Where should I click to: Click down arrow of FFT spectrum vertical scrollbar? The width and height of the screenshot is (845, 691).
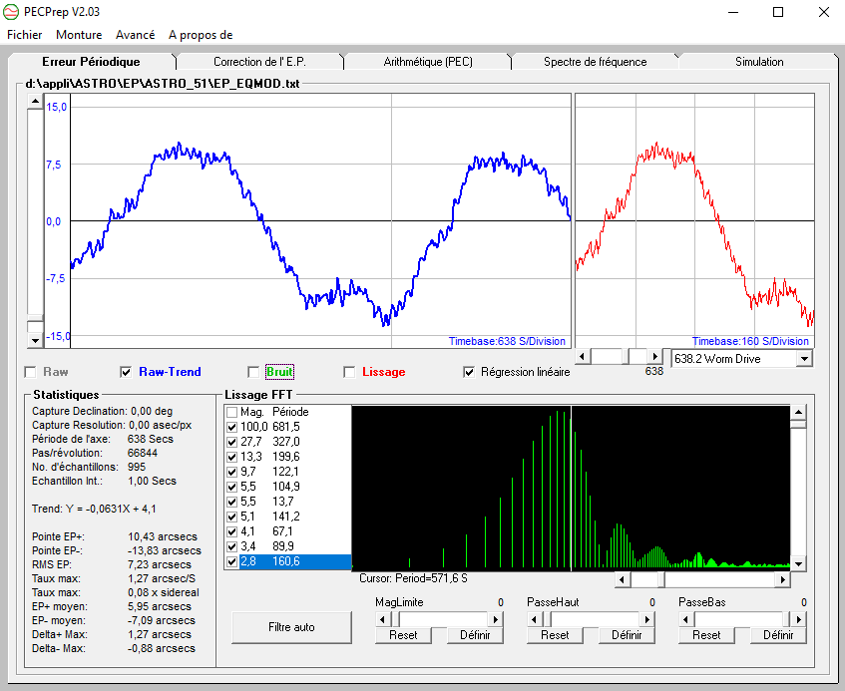tap(798, 564)
